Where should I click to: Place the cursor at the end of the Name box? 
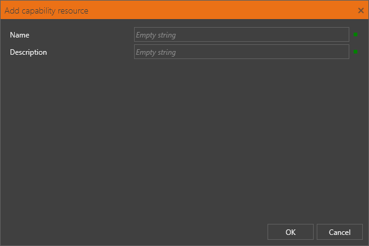[x=345, y=34]
